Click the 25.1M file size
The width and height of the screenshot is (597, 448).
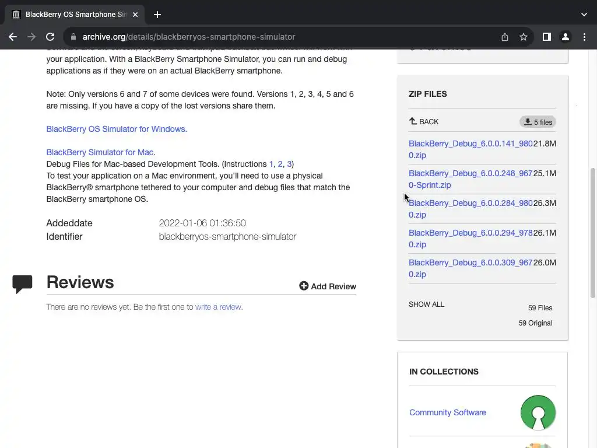click(545, 173)
